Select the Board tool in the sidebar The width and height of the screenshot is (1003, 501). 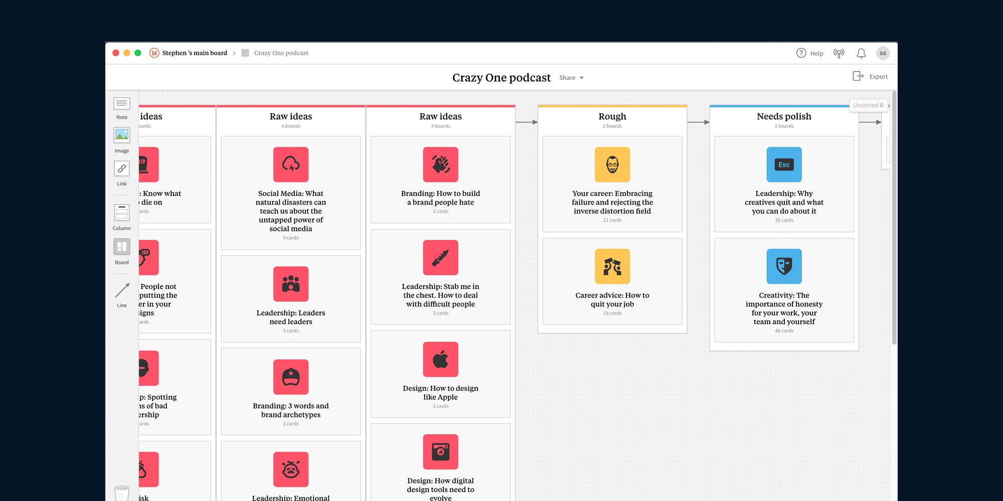[x=122, y=251]
